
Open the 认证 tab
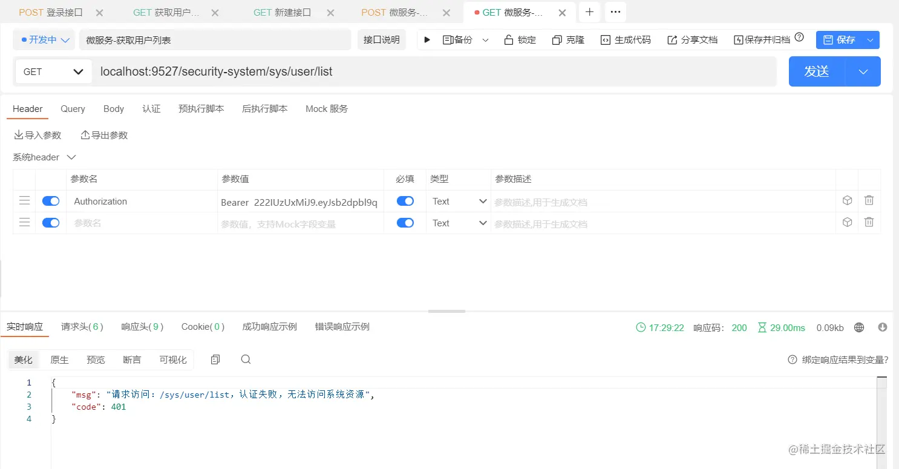click(x=151, y=109)
